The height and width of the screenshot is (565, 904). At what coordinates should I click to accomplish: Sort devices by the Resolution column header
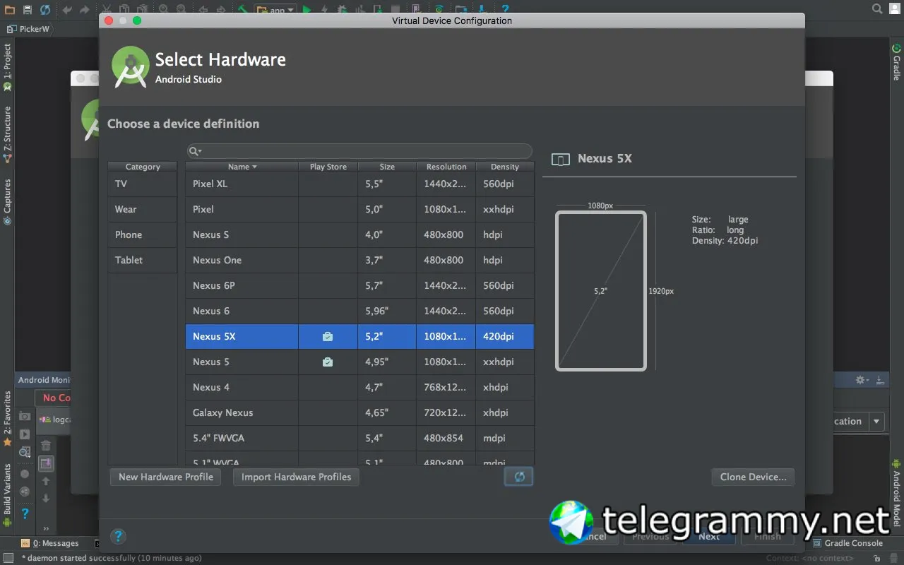446,167
